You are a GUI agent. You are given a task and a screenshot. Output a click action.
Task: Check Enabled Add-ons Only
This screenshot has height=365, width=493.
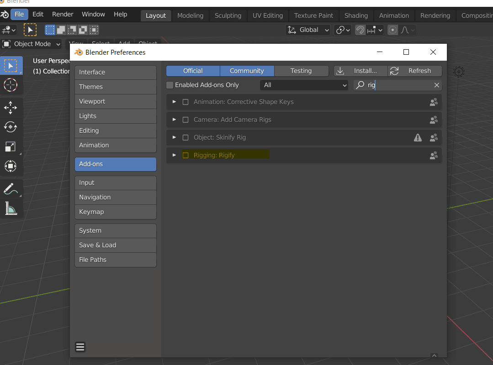pos(170,85)
